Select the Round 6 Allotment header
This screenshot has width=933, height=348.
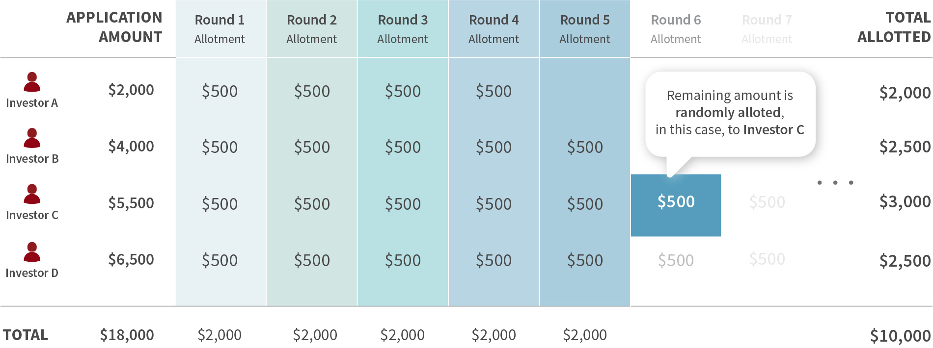coord(676,29)
